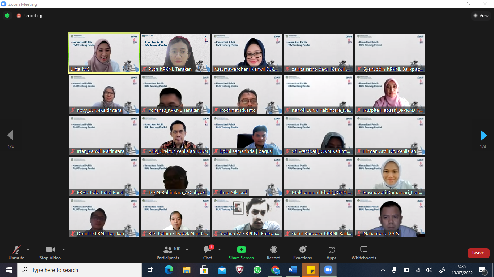
Task: Go to next gallery page arrow
Action: point(484,136)
